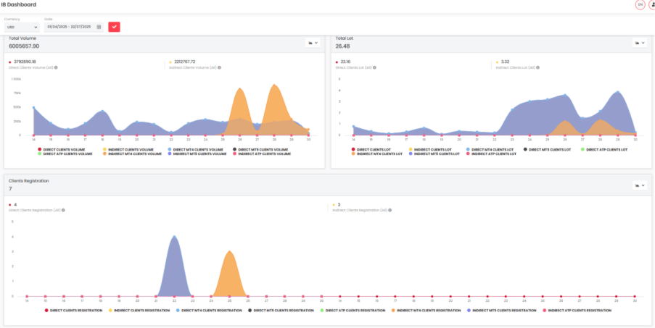Hide Indirect MT4 Clients Registration series
Image resolution: width=655 pixels, height=328 pixels.
click(428, 310)
